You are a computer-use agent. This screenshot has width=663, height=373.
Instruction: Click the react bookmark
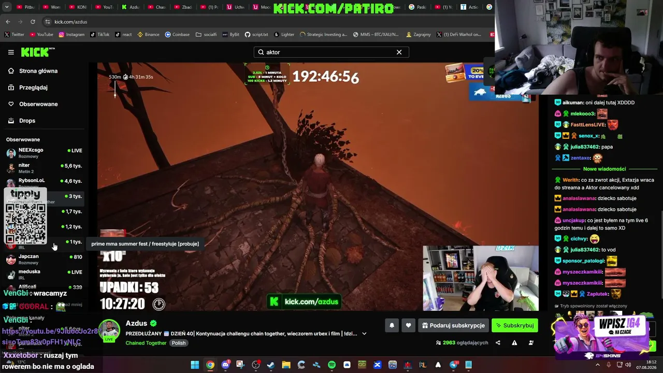[x=123, y=35]
